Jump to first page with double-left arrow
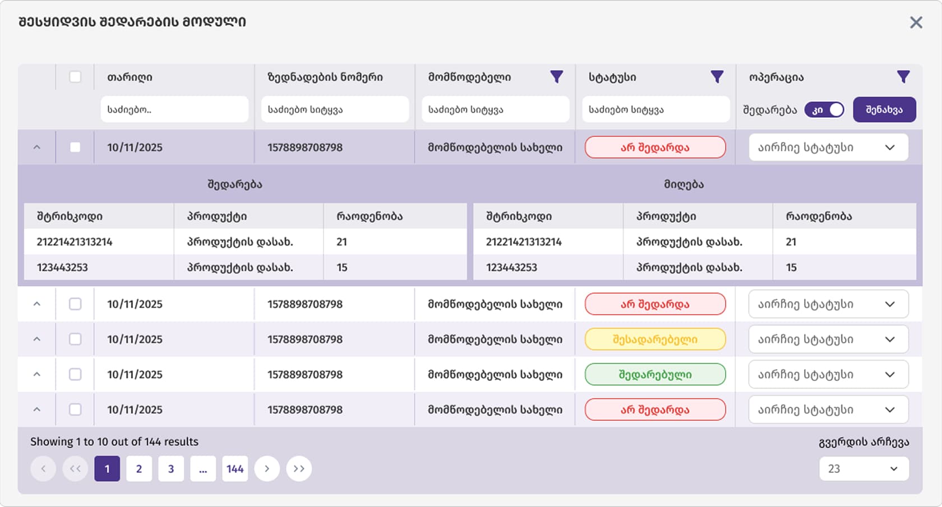 75,468
